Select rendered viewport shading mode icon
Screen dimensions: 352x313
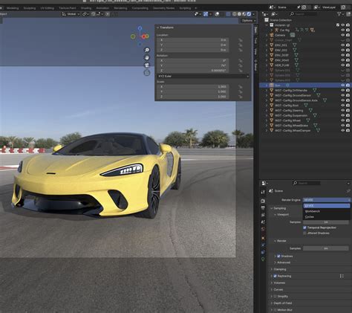coord(249,14)
